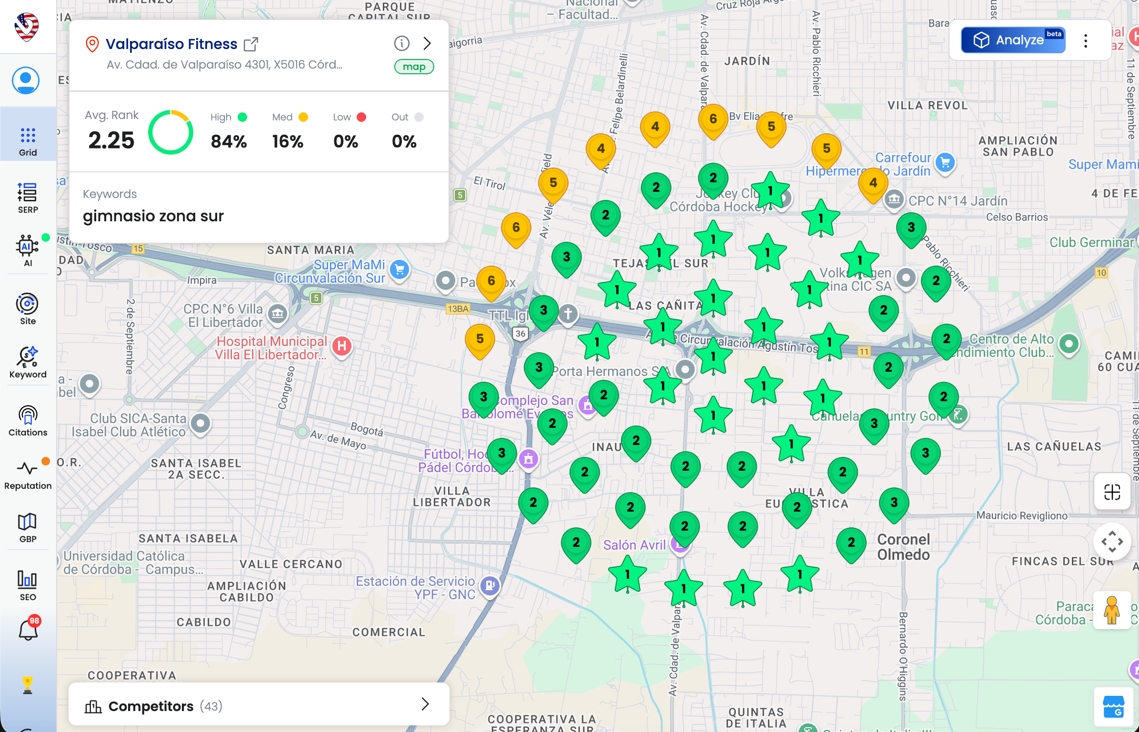The height and width of the screenshot is (732, 1139).
Task: Click the Med 16% statistic
Action: point(290,131)
